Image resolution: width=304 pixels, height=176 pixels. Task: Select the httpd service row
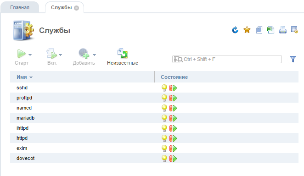154,138
